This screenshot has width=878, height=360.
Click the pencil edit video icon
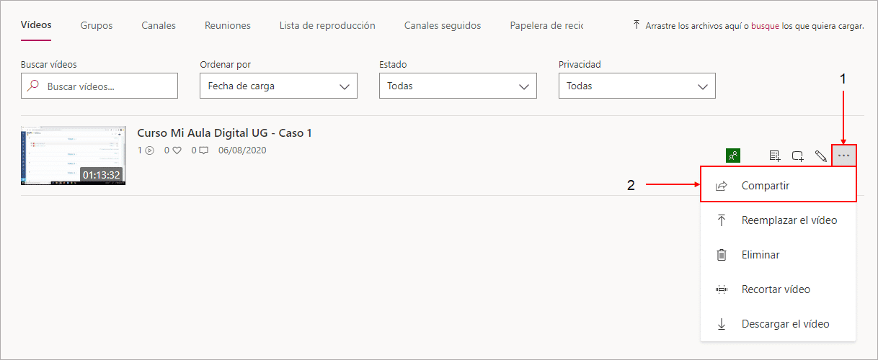click(820, 156)
